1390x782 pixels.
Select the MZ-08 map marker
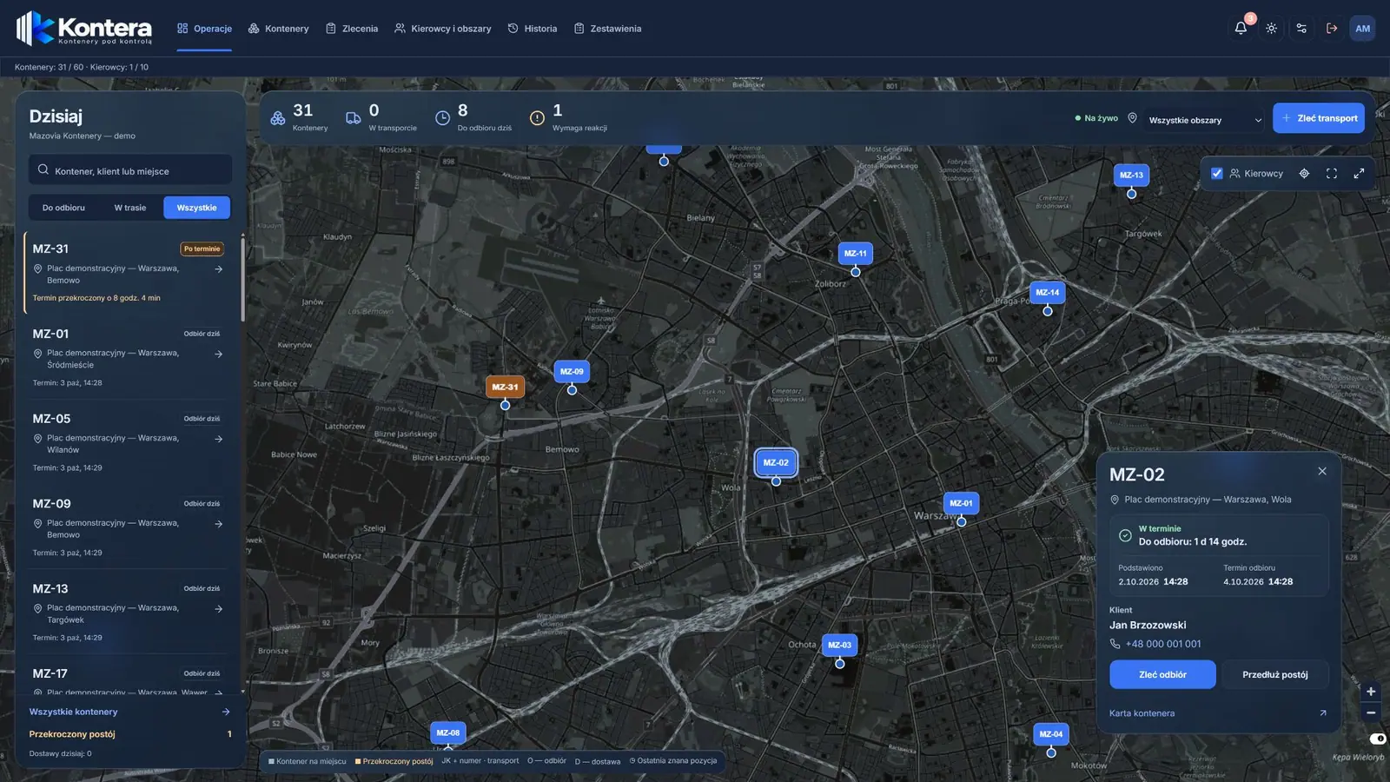point(448,732)
